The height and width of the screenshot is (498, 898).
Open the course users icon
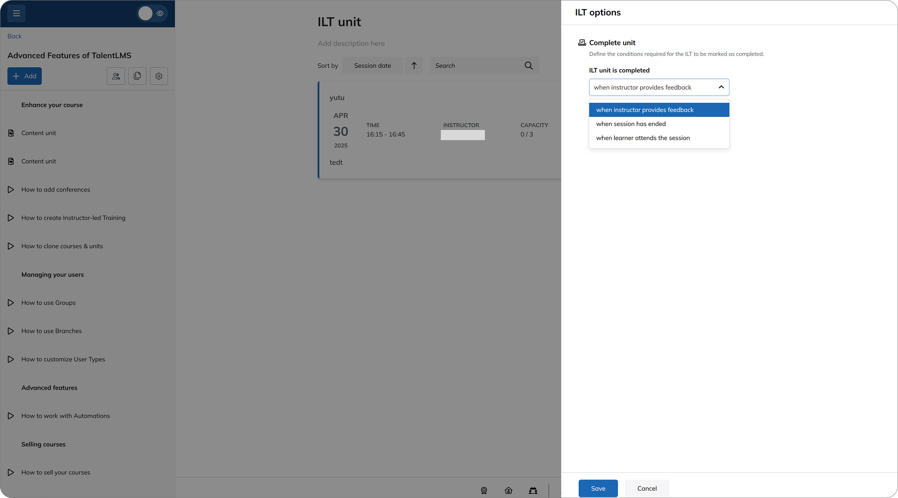tap(116, 76)
